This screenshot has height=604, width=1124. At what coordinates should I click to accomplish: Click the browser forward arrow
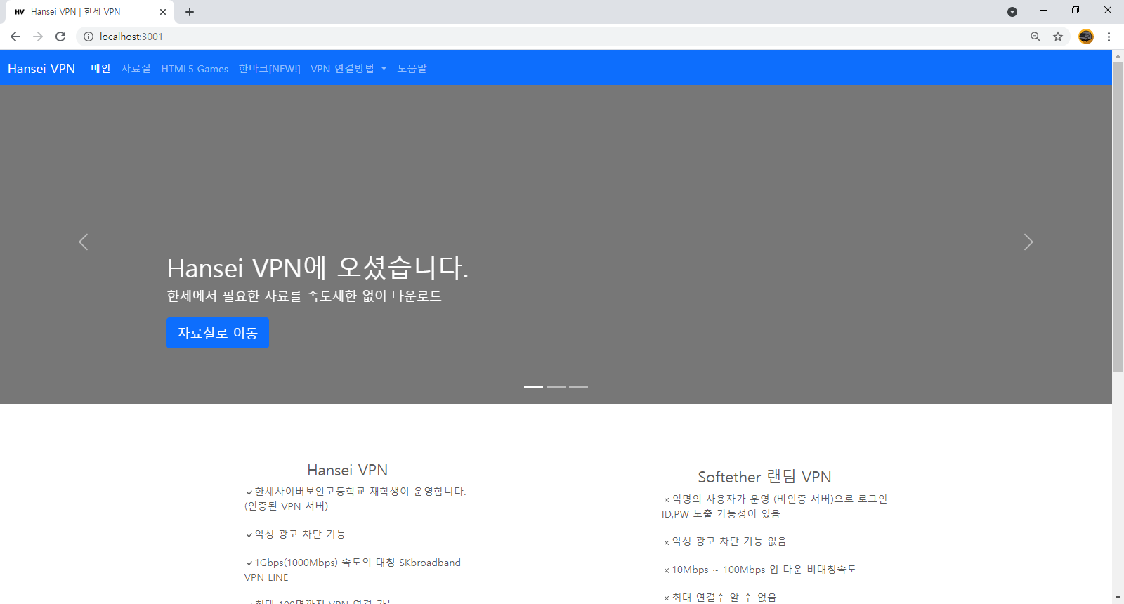38,37
